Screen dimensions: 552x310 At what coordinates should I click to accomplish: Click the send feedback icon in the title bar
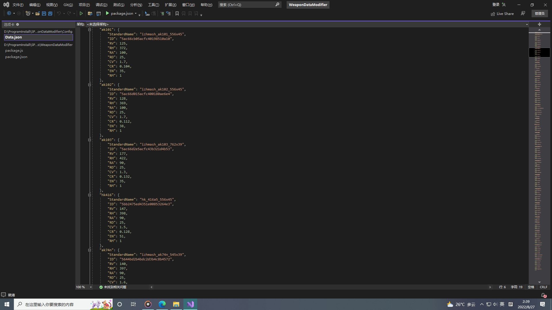523,13
